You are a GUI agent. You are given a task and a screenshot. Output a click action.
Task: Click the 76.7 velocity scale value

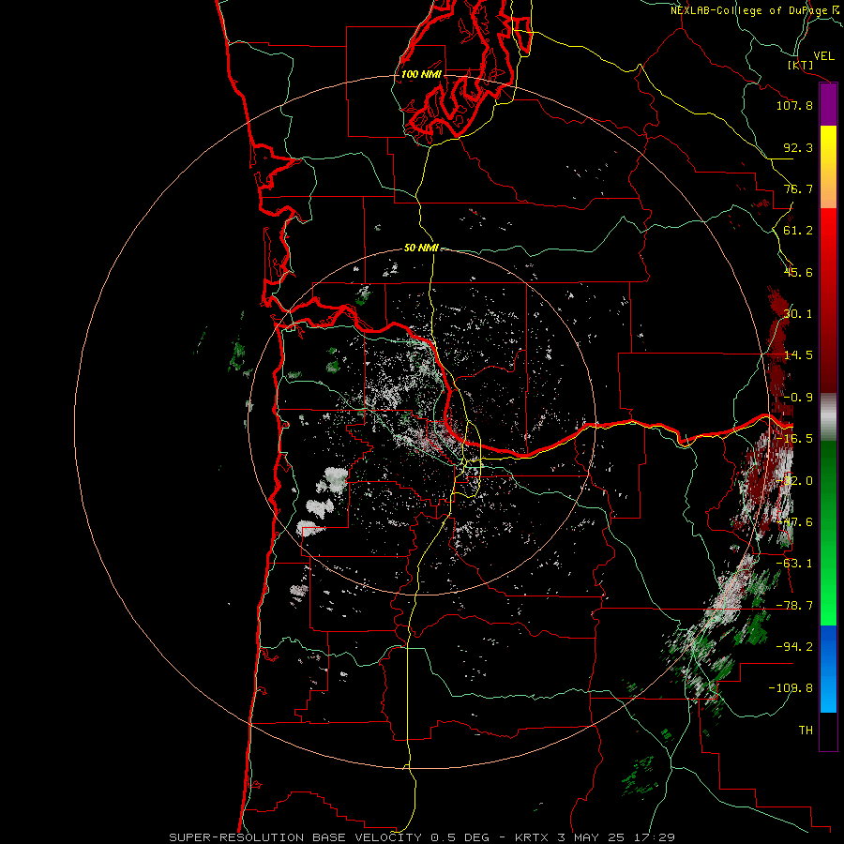(798, 188)
